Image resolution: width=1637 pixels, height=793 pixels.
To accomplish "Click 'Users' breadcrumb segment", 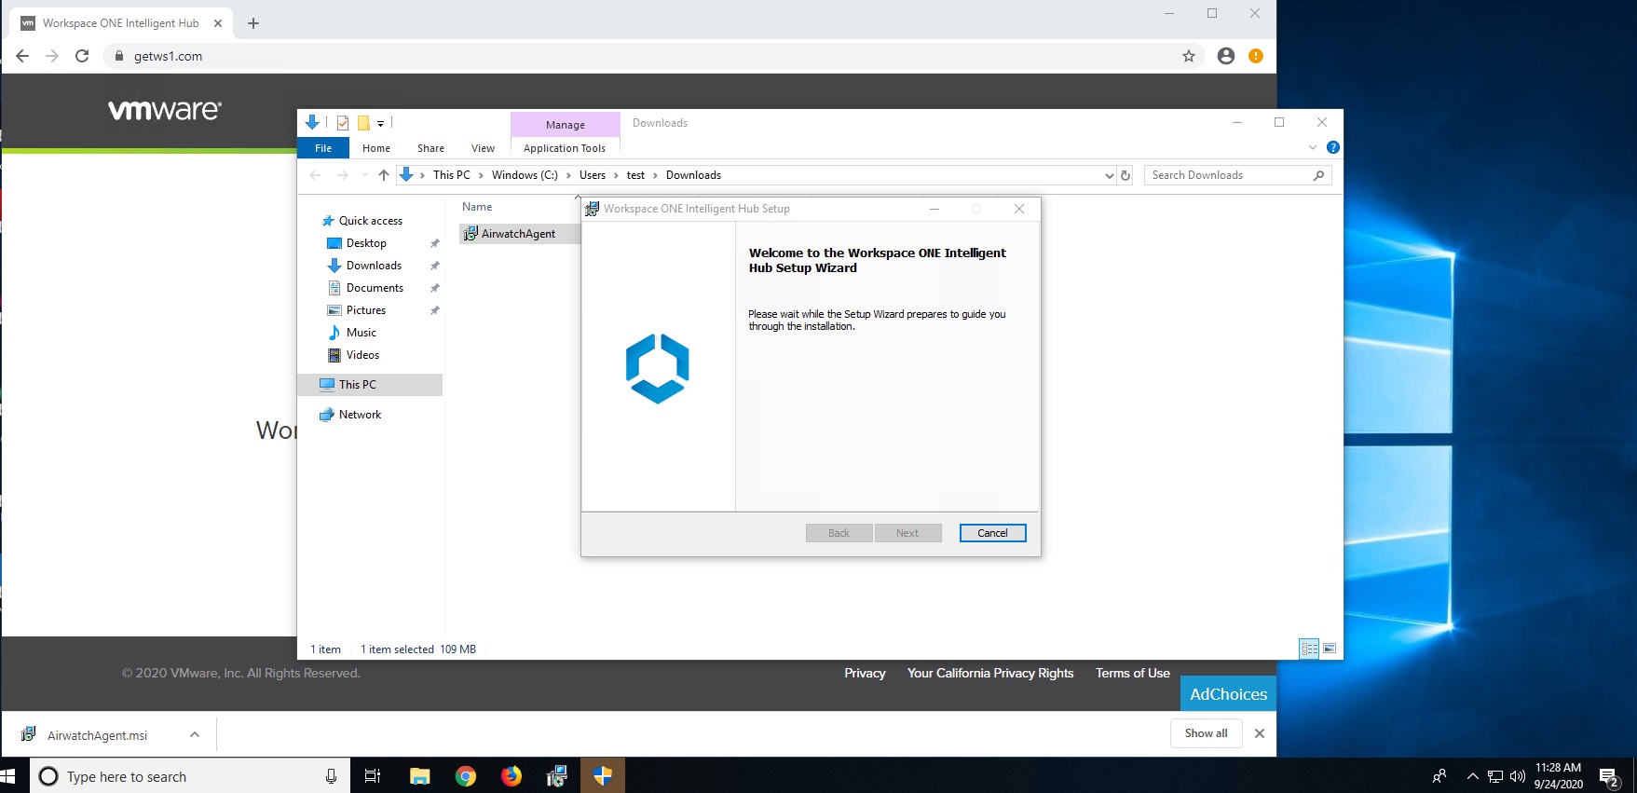I will [x=593, y=175].
